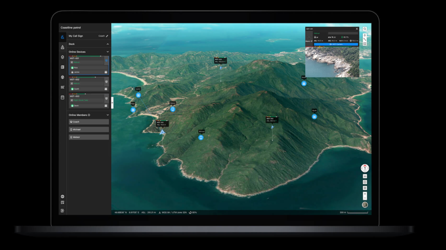Open the alerts triangle tab in sidebar

click(x=62, y=47)
